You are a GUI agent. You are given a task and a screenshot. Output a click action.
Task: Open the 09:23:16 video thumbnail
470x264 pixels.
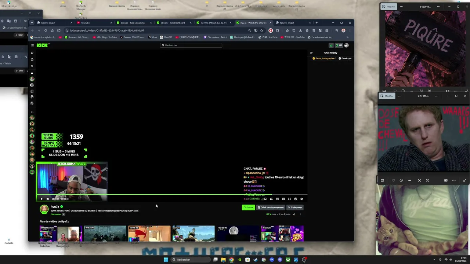tap(238, 234)
